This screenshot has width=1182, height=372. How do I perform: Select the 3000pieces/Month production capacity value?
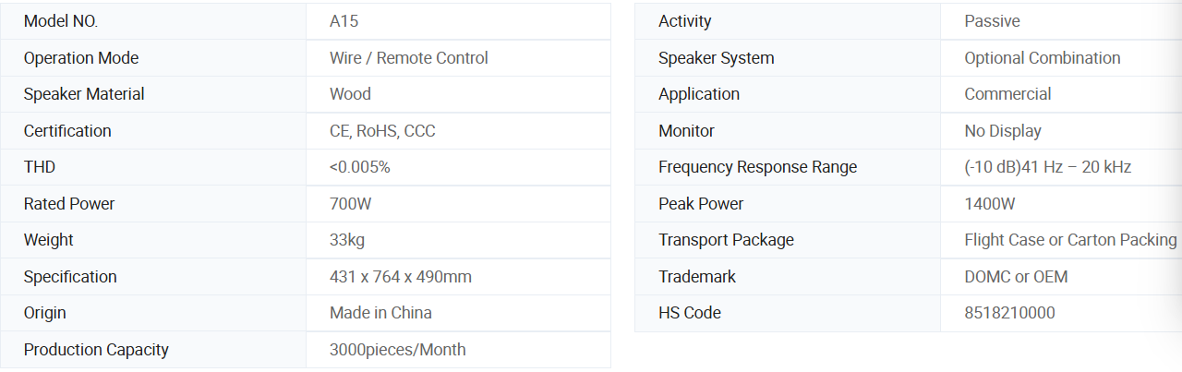tap(397, 350)
